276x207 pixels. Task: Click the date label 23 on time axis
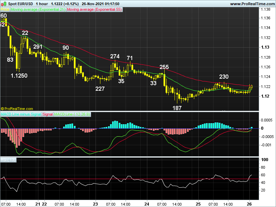point(96,204)
